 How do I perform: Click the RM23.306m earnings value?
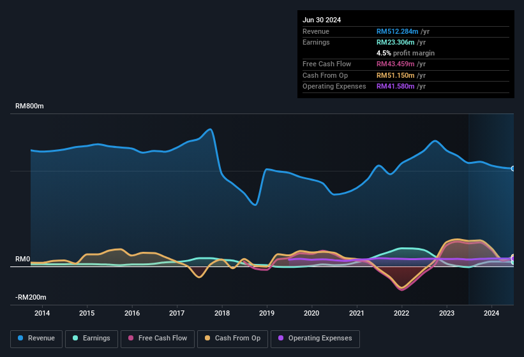pyautogui.click(x=395, y=42)
